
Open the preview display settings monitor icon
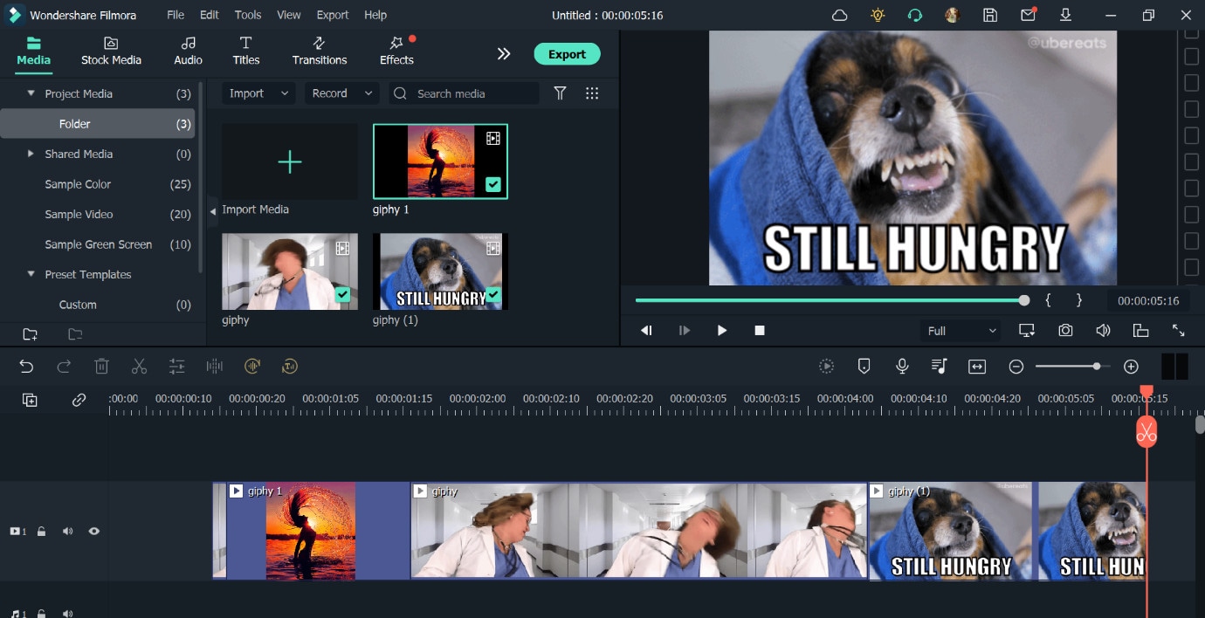[x=1027, y=331]
